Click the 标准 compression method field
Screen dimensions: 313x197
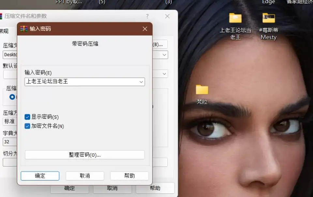tap(10, 121)
